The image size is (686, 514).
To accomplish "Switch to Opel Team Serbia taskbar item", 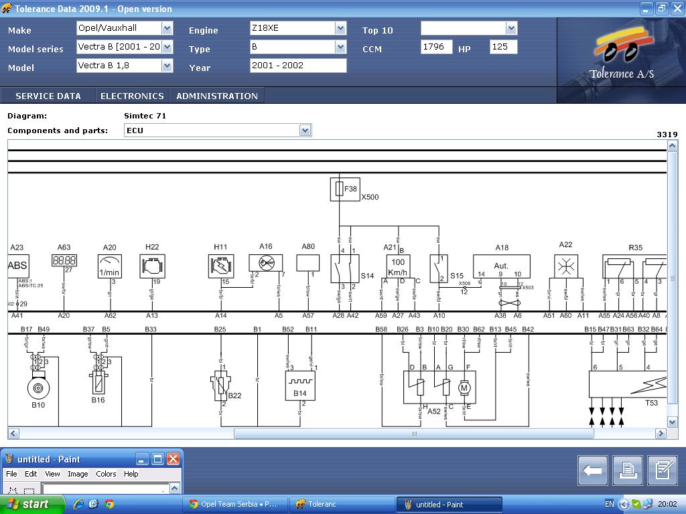I will (x=234, y=504).
